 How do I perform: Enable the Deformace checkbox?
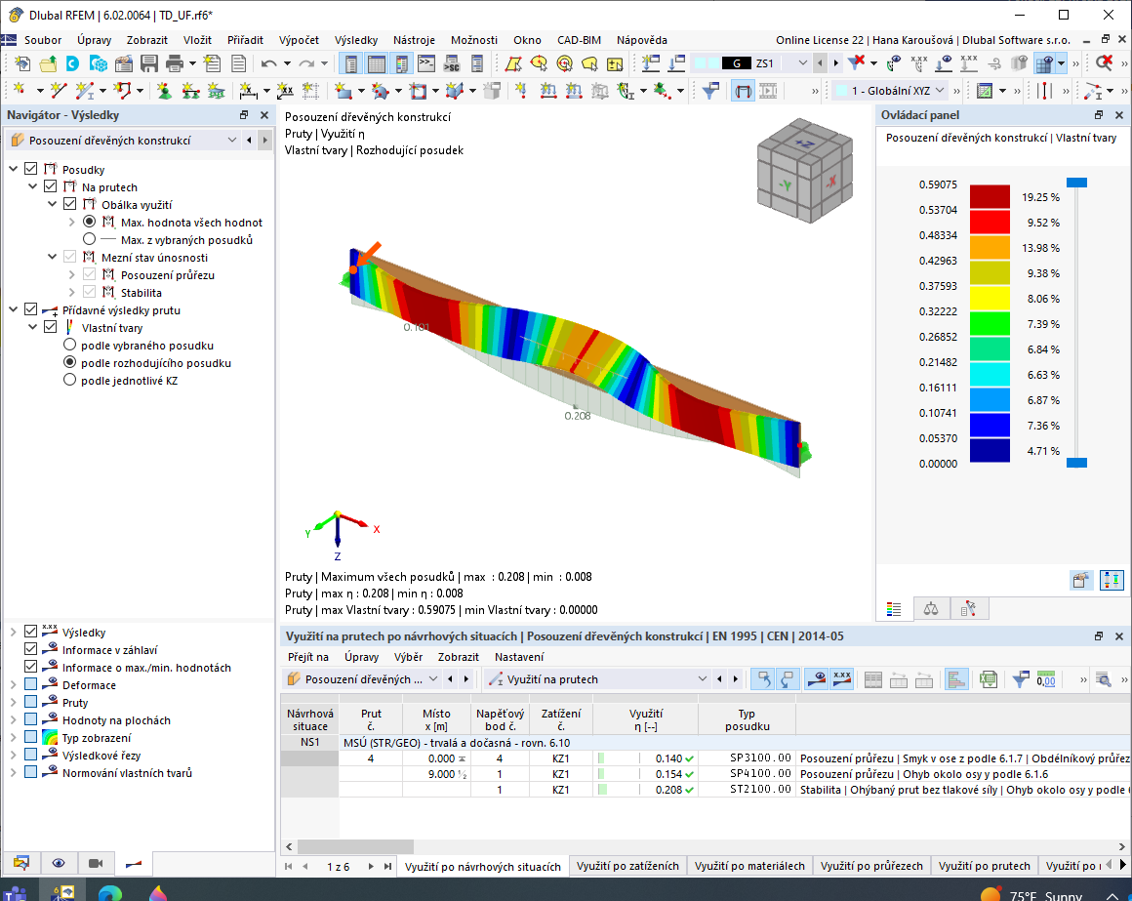(x=31, y=684)
